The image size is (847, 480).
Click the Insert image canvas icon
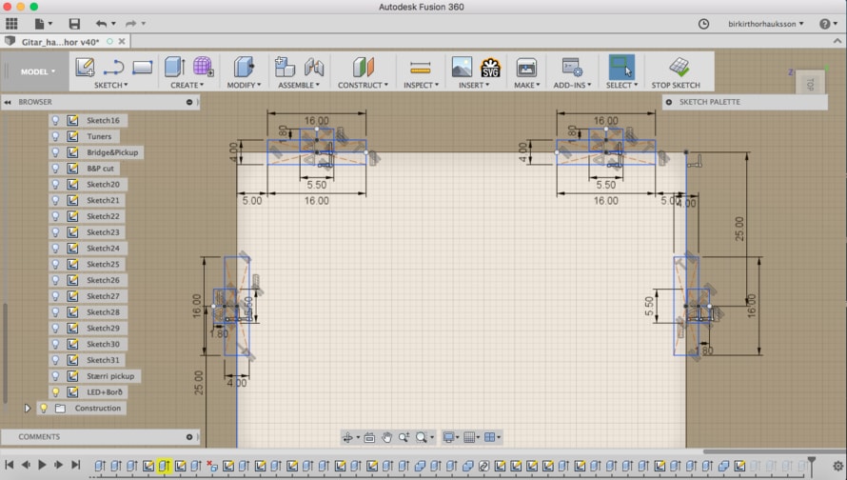click(462, 67)
